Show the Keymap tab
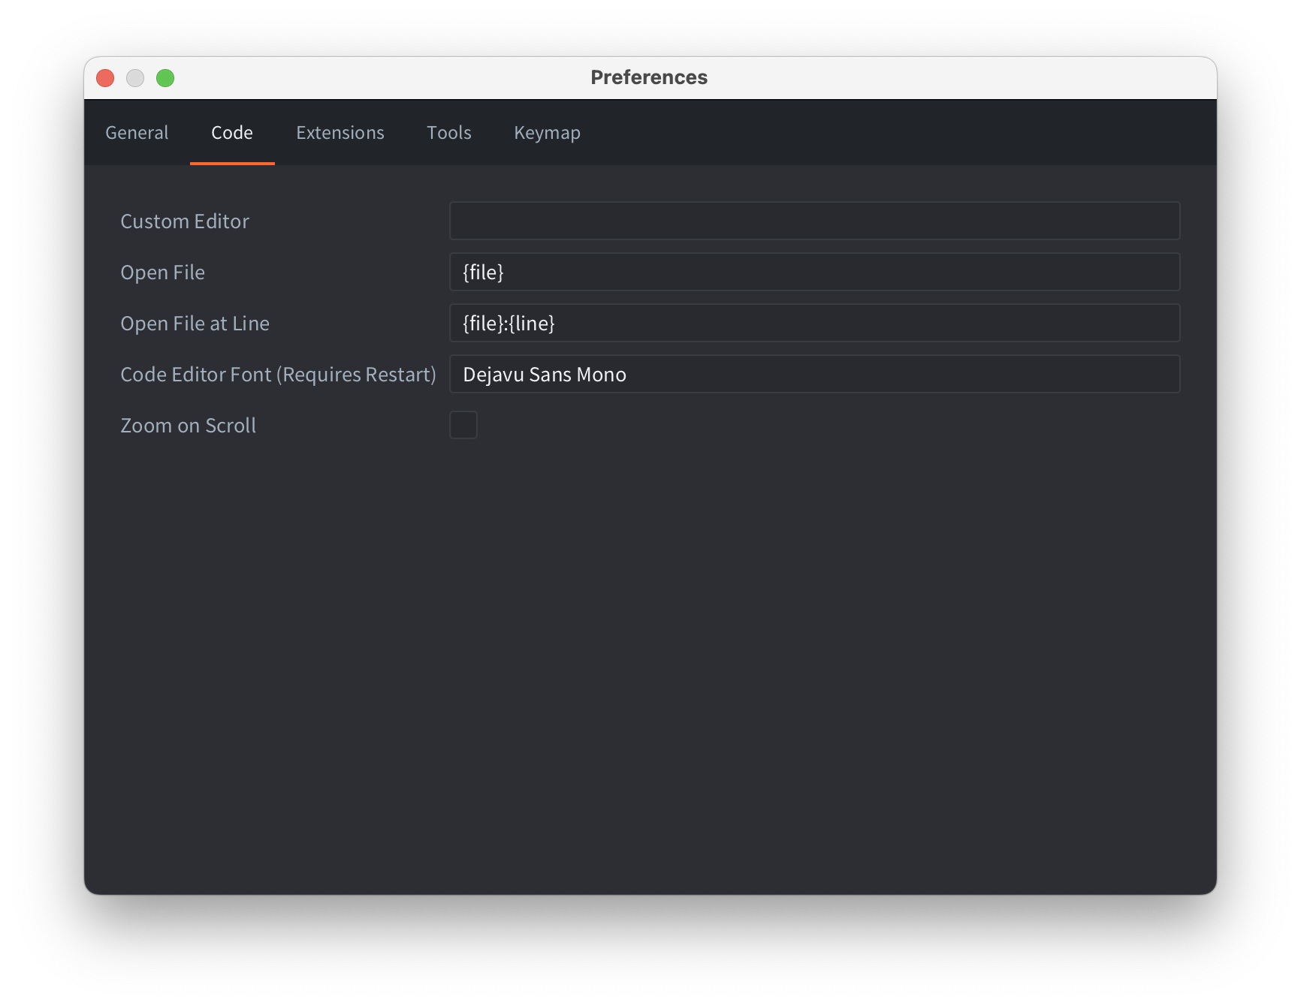 coord(547,133)
